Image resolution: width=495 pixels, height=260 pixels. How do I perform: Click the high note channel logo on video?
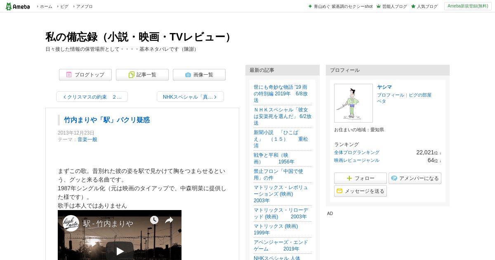[71, 223]
